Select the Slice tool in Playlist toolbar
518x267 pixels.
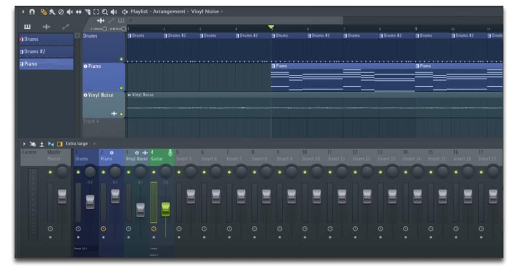coord(87,12)
